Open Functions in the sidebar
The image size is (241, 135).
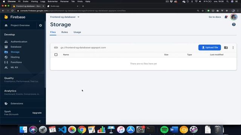point(16,62)
